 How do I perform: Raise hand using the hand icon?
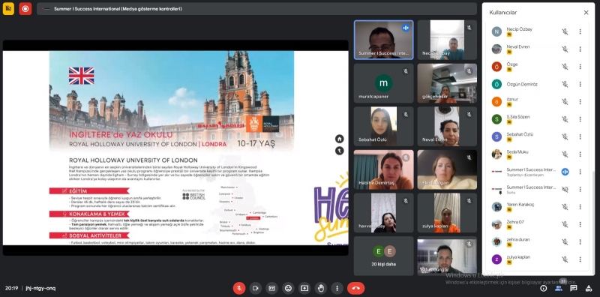click(321, 288)
